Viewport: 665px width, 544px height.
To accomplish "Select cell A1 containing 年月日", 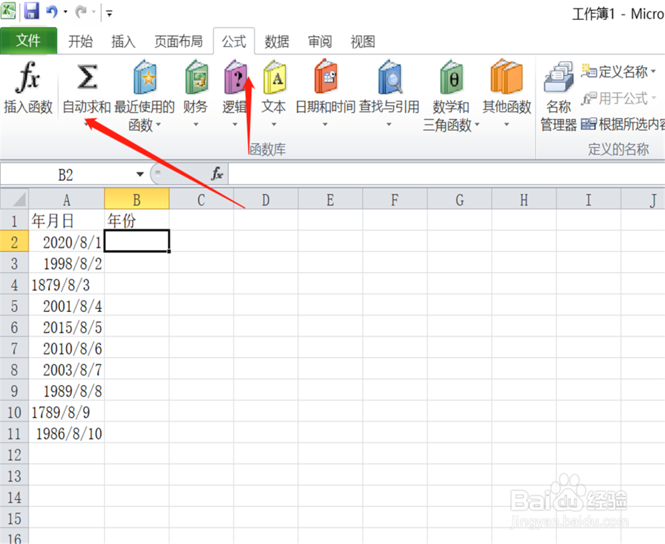I will click(x=66, y=221).
